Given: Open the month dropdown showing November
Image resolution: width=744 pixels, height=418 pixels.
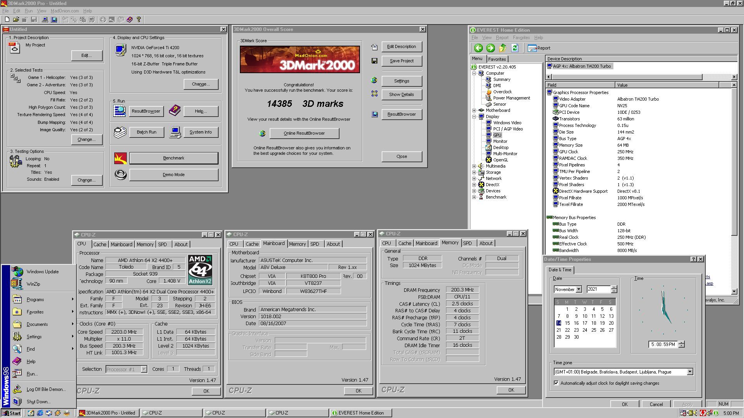Looking at the screenshot, I should pyautogui.click(x=579, y=290).
